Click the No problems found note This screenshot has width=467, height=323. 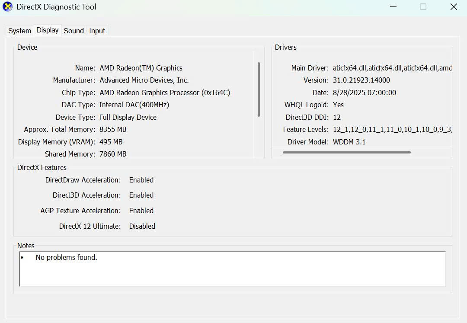67,258
